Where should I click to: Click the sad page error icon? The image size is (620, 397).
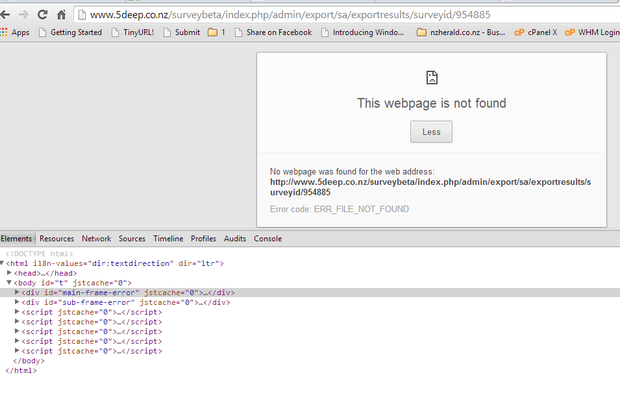432,78
